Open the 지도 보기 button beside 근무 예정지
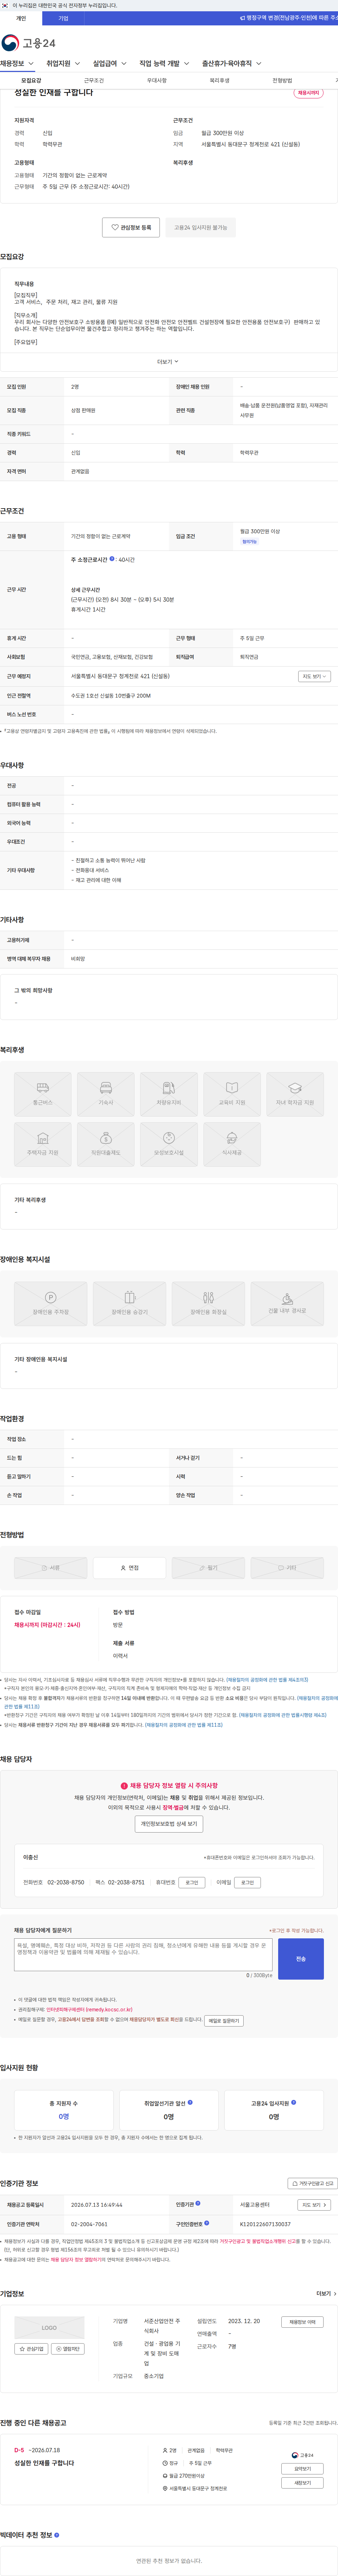 314,676
